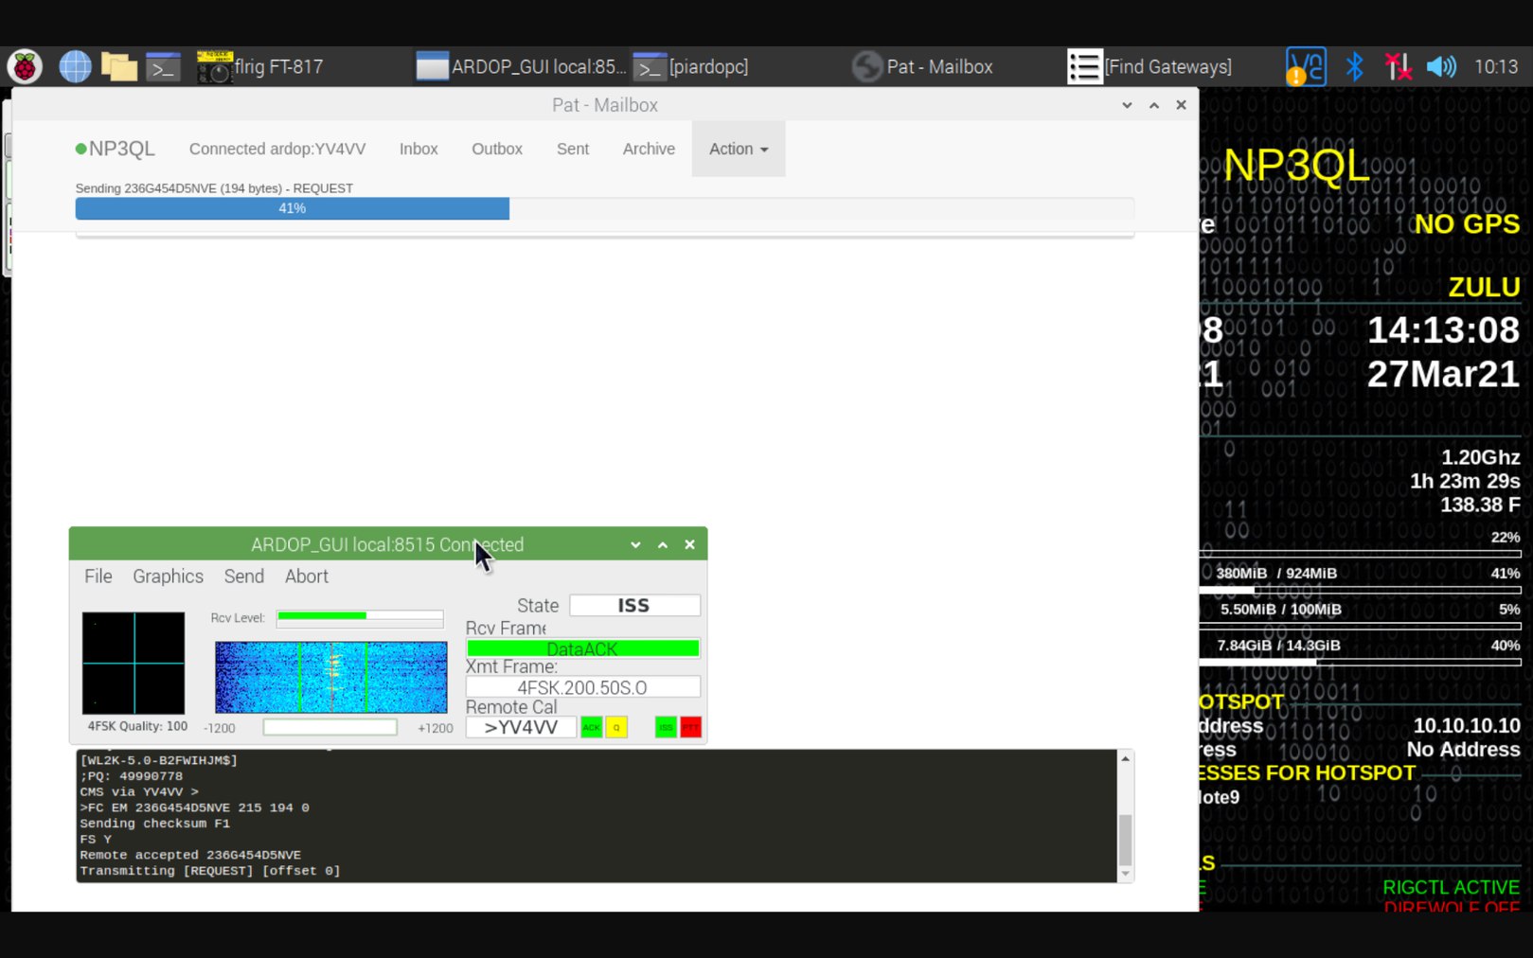Click the console log scrollbar thumb
Image resolution: width=1533 pixels, height=958 pixels.
tap(1125, 840)
